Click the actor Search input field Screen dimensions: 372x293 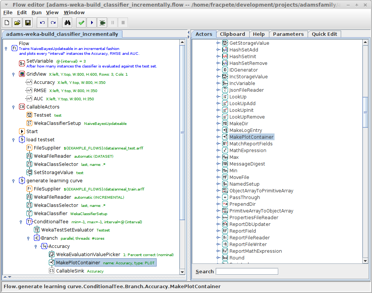point(247,271)
